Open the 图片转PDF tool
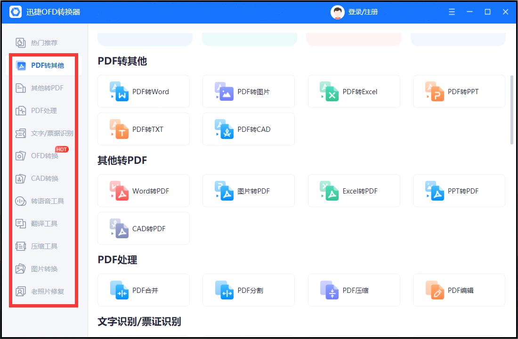 [x=249, y=191]
